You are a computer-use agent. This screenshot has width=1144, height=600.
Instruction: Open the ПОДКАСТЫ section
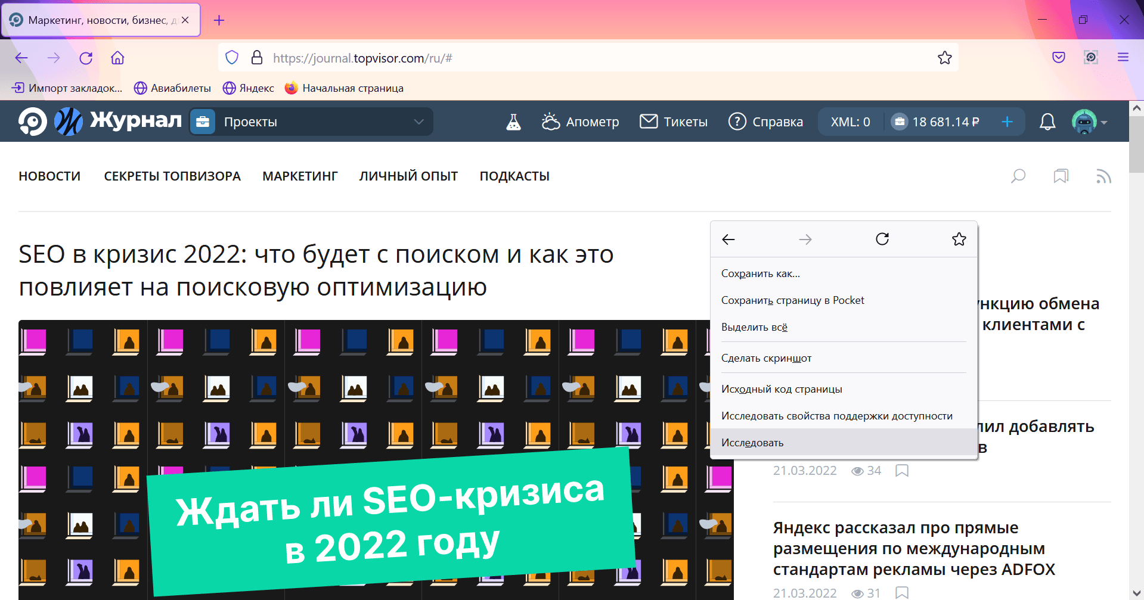(x=514, y=176)
